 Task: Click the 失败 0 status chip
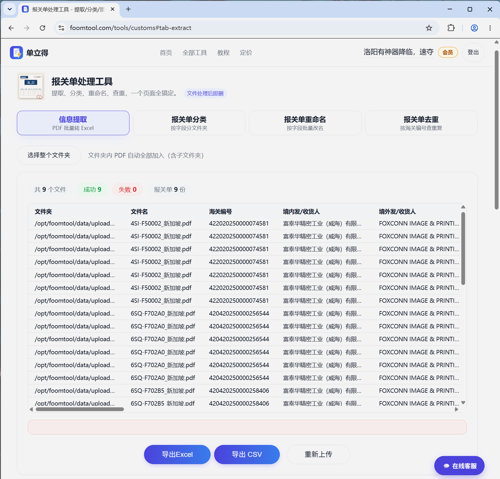pos(127,190)
